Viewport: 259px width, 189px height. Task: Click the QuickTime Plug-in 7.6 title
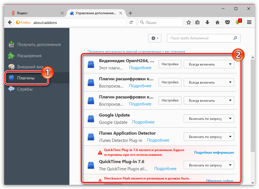click(x=122, y=162)
